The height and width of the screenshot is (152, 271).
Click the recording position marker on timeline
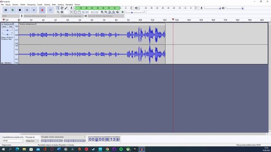[173, 19]
